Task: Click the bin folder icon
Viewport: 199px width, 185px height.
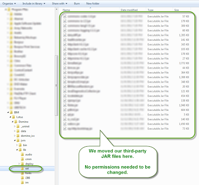Action: point(20,145)
